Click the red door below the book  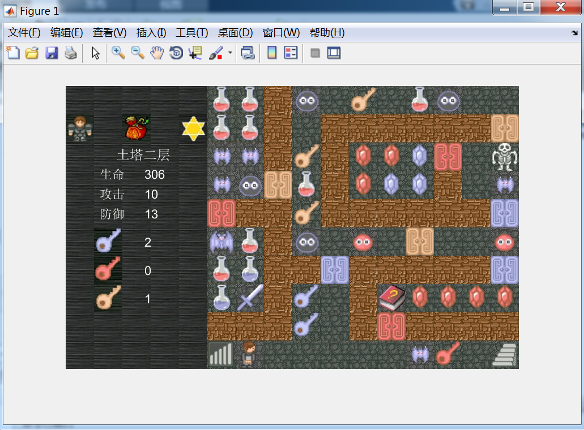(391, 326)
